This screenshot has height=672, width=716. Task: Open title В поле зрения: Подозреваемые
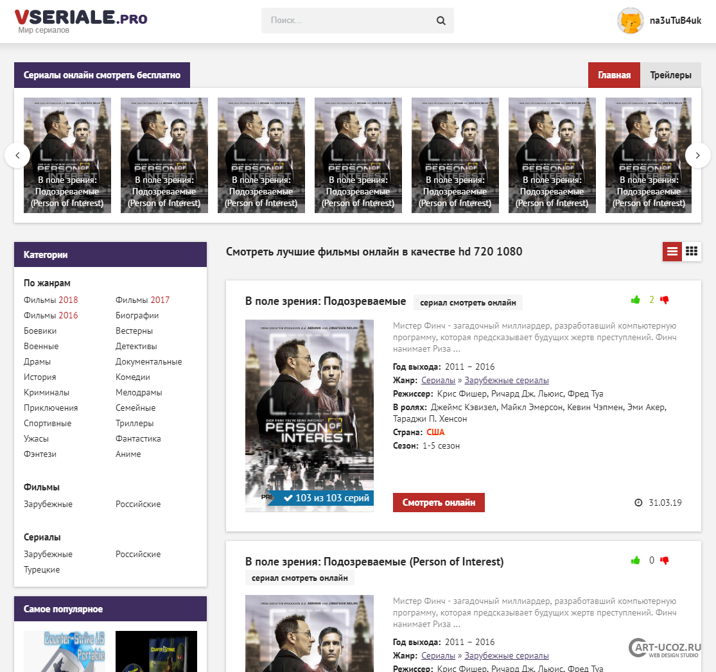(x=325, y=301)
